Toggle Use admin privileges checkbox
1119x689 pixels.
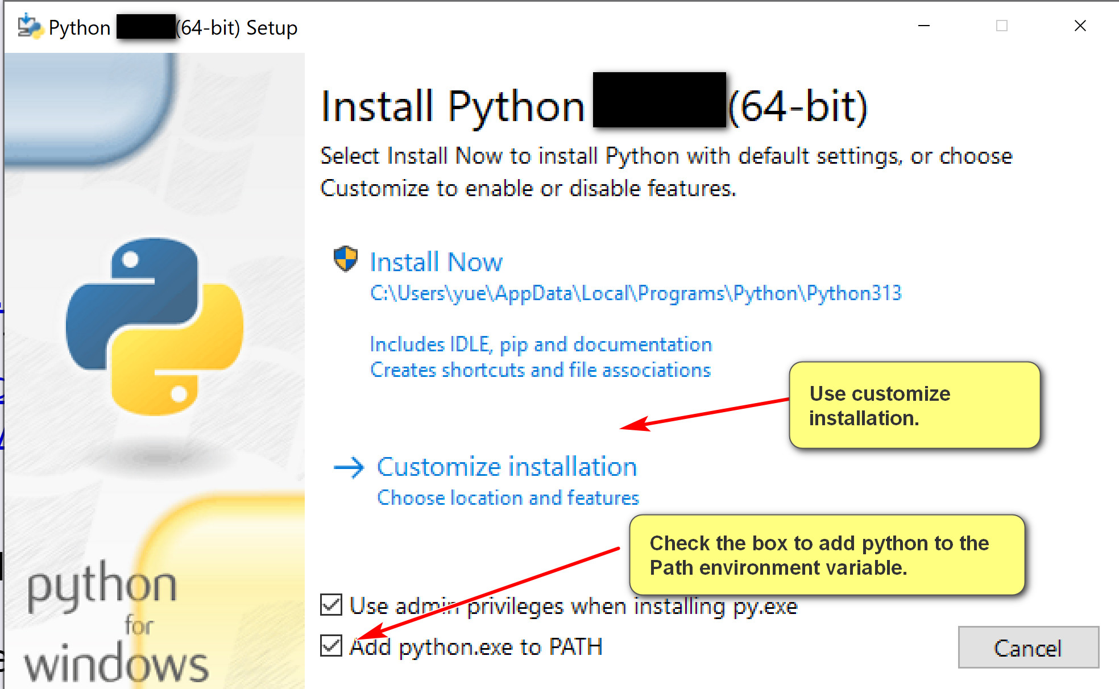point(331,605)
